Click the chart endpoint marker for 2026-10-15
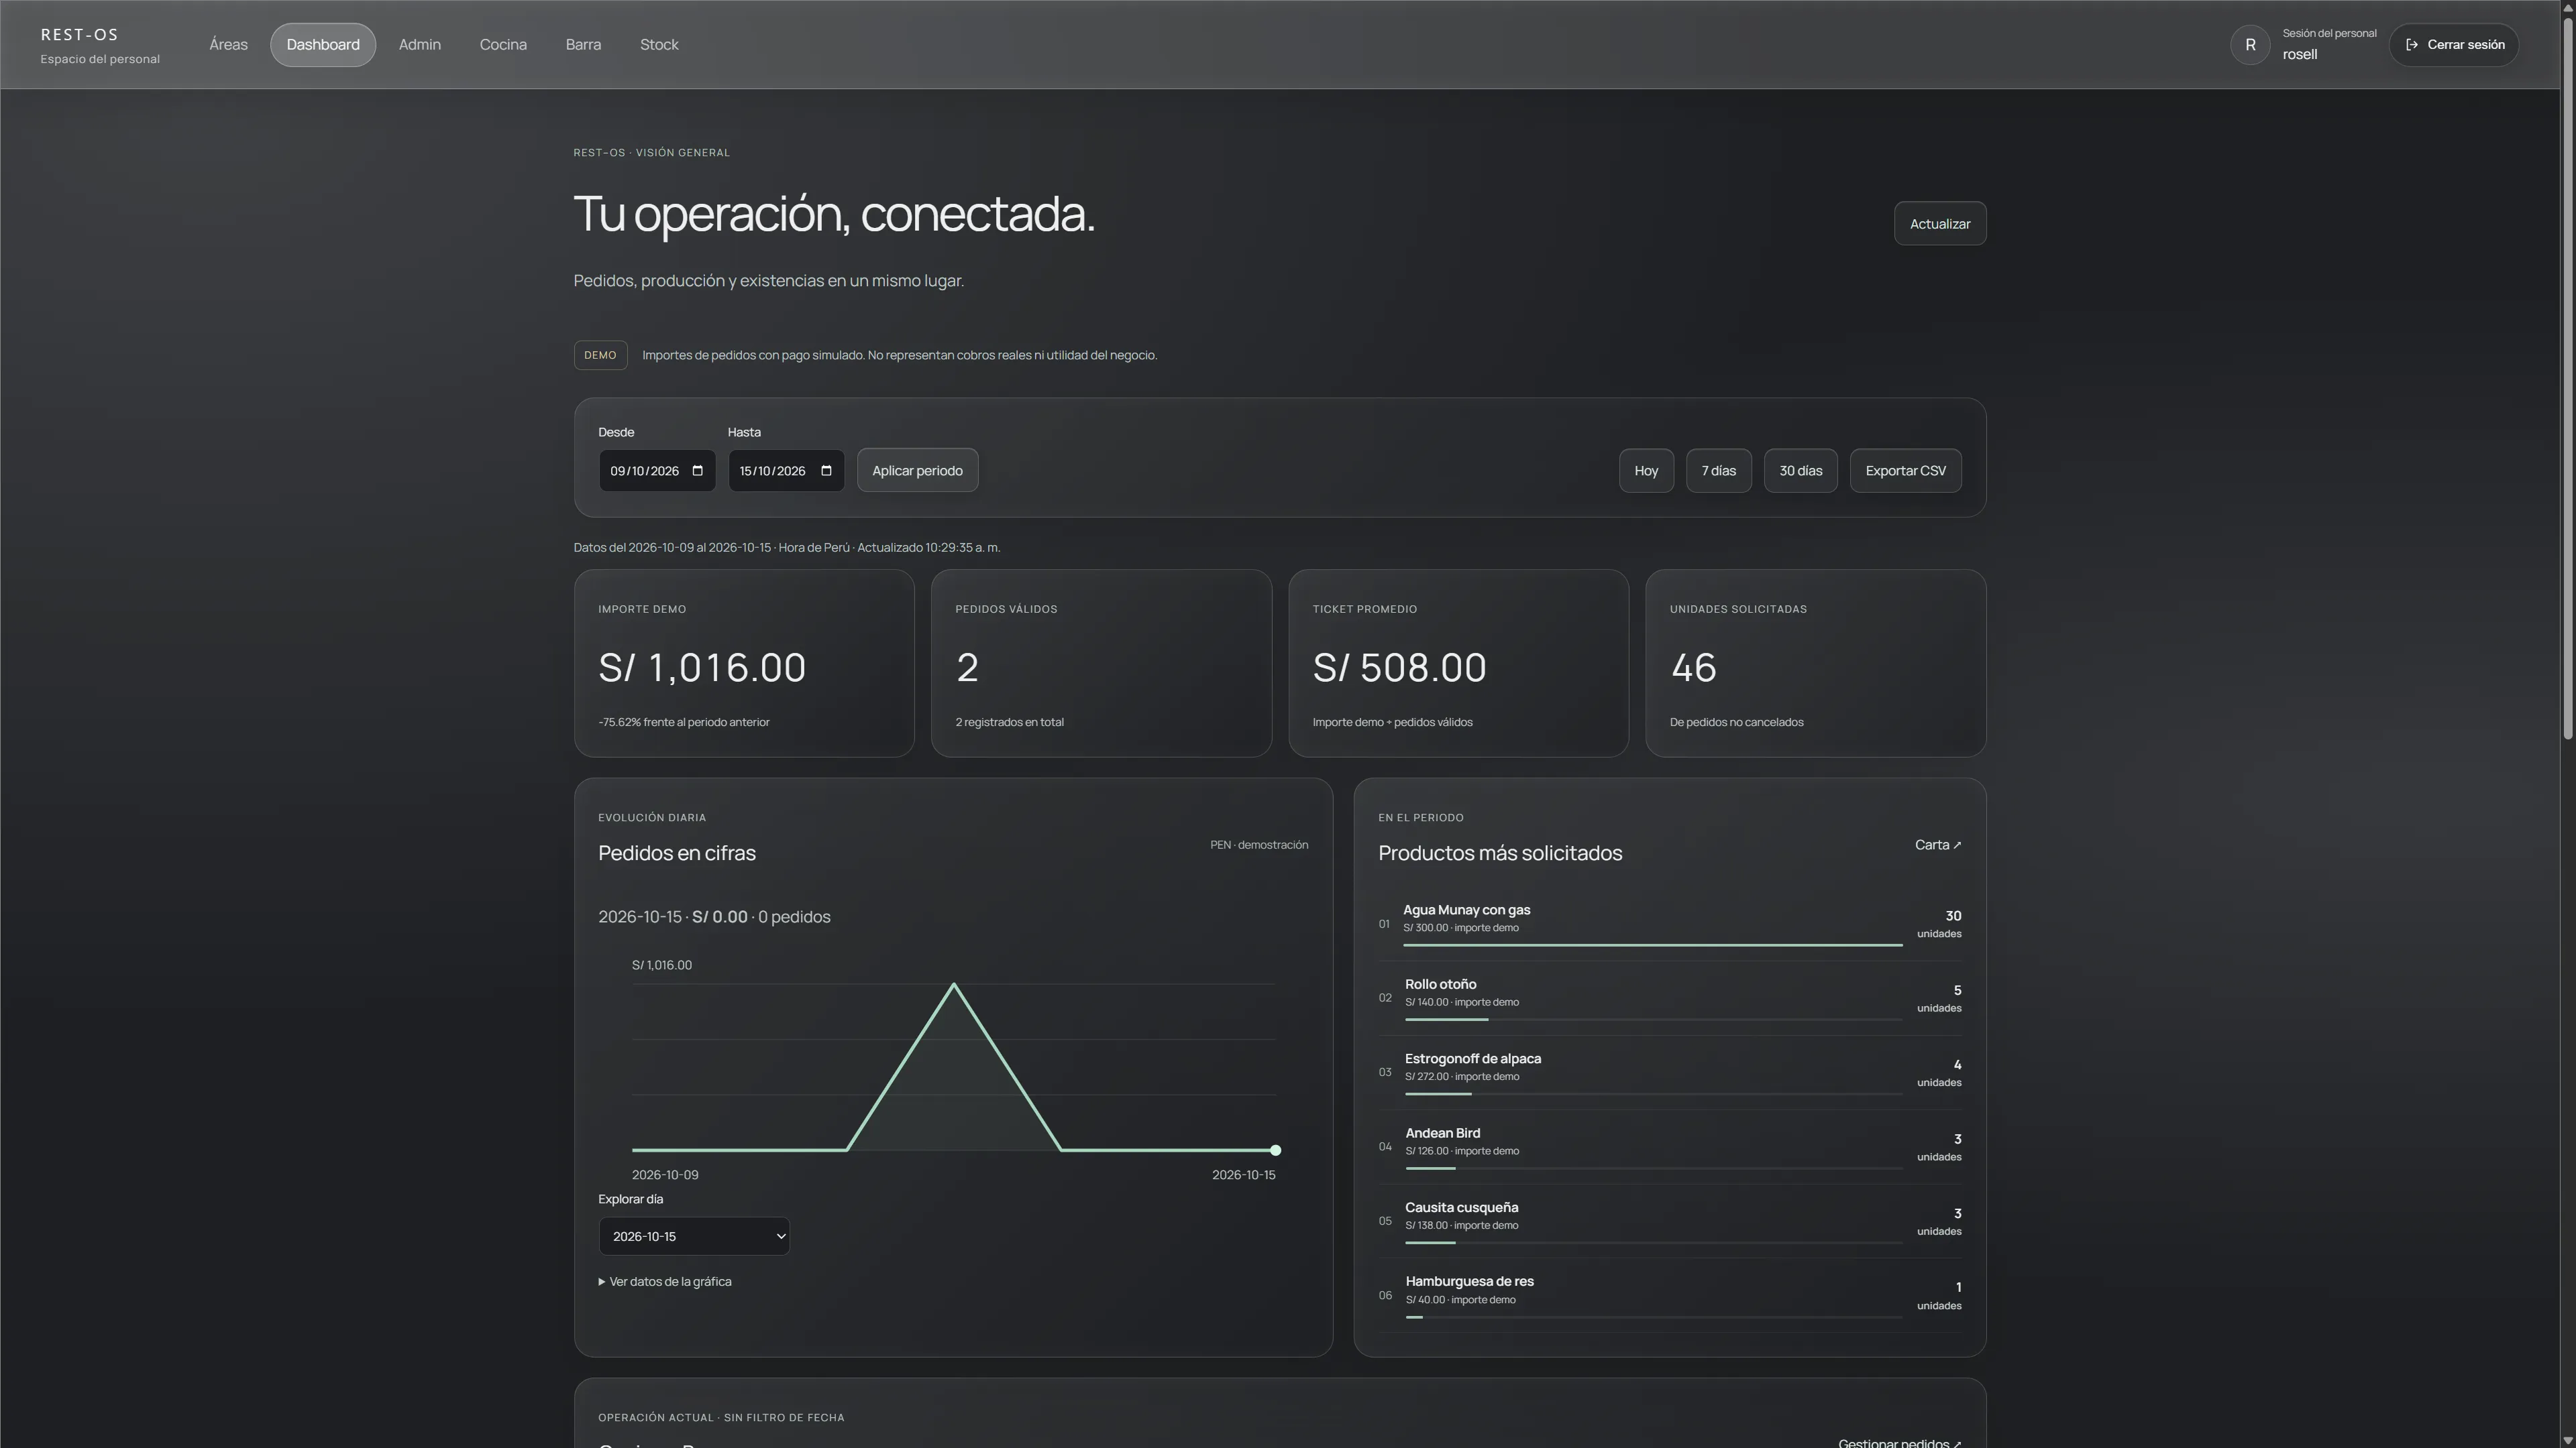The width and height of the screenshot is (2576, 1448). coord(1275,1150)
